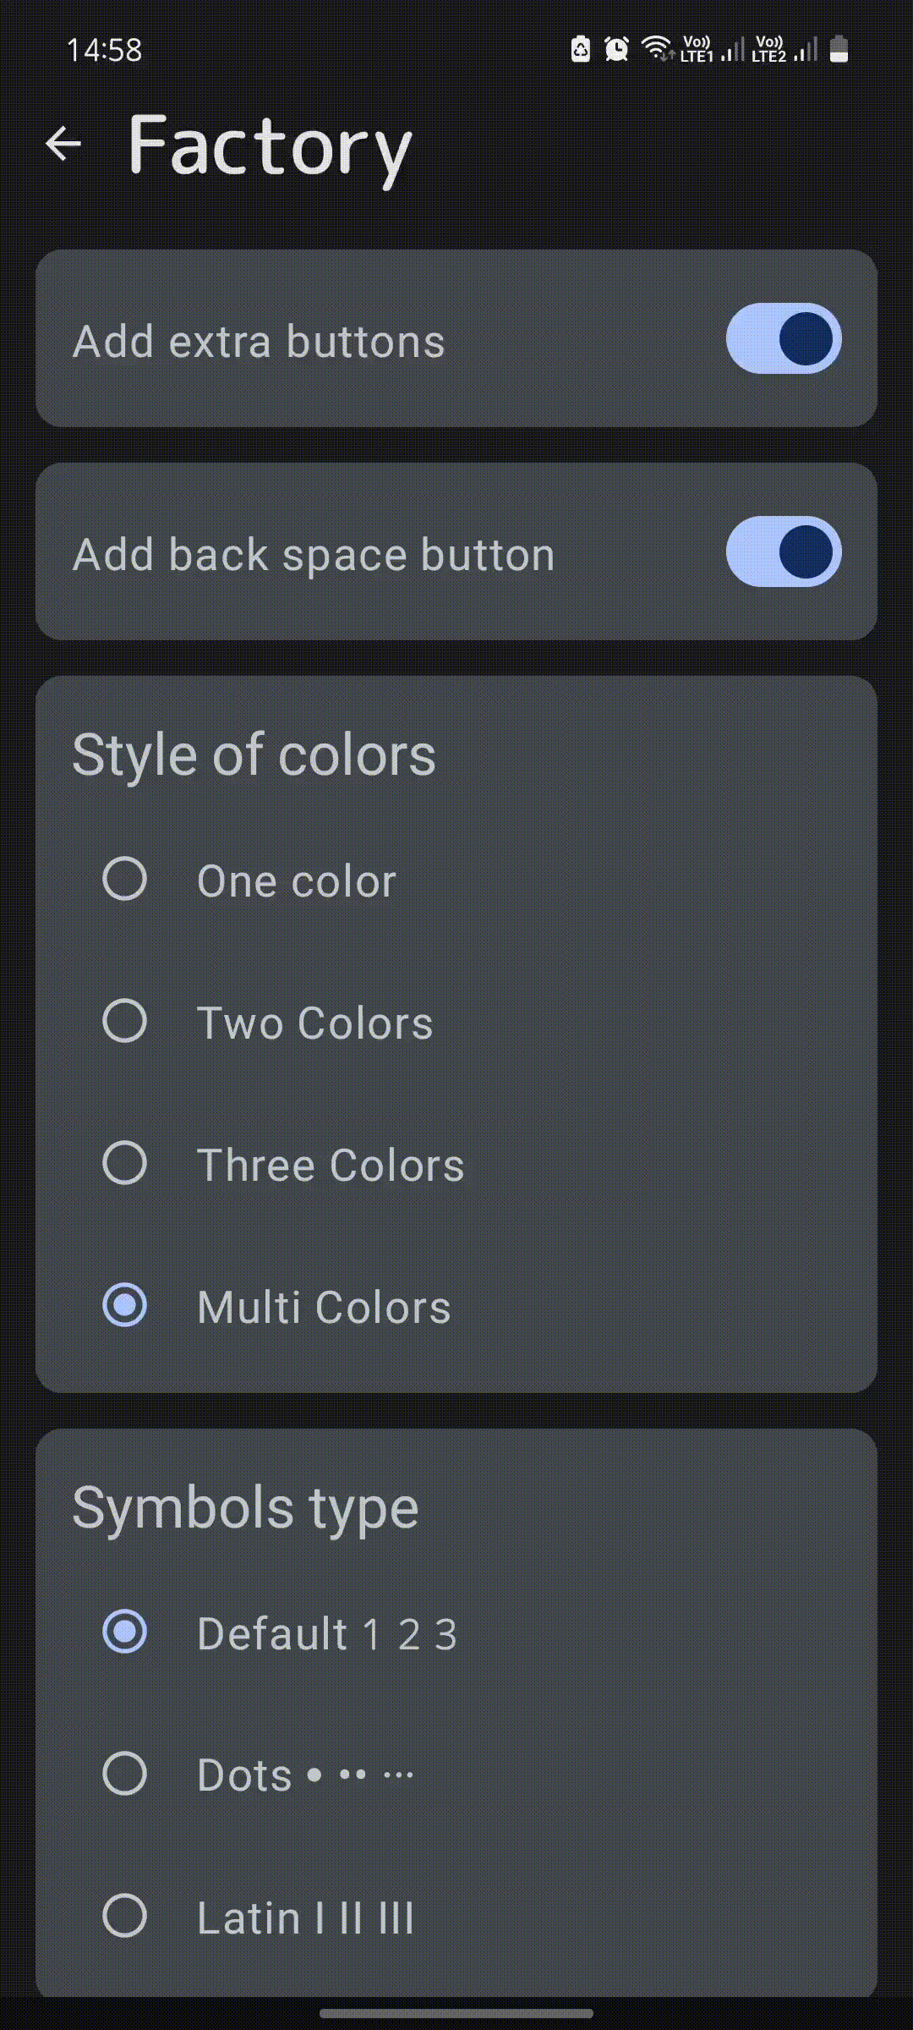Viewport: 913px width, 2030px height.
Task: Tap the Add back space button label
Action: tap(314, 555)
